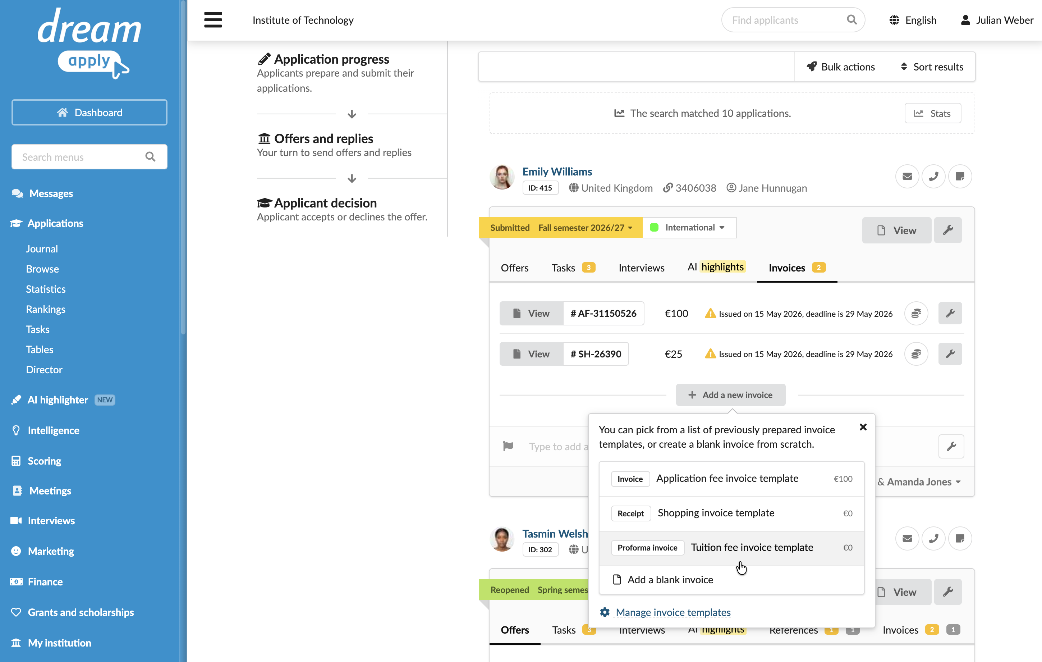Open Messages in the sidebar

coord(42,193)
